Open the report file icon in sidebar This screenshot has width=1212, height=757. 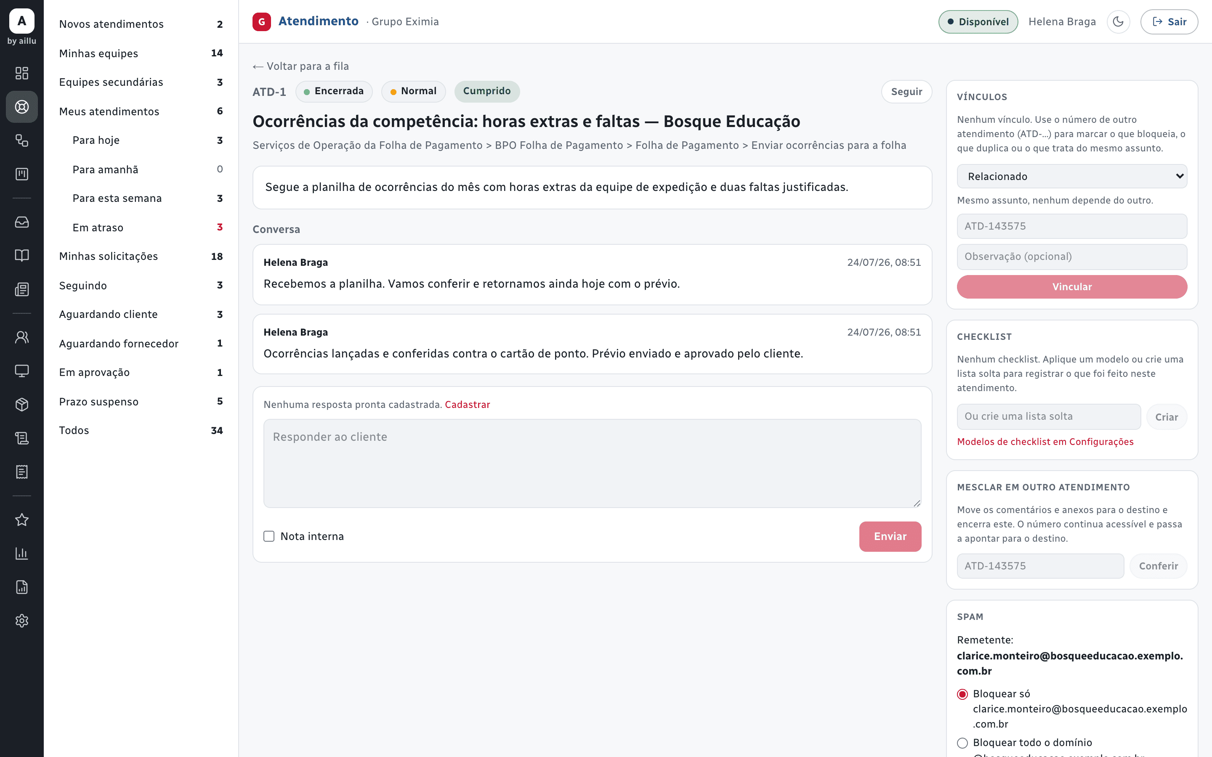[x=21, y=587]
